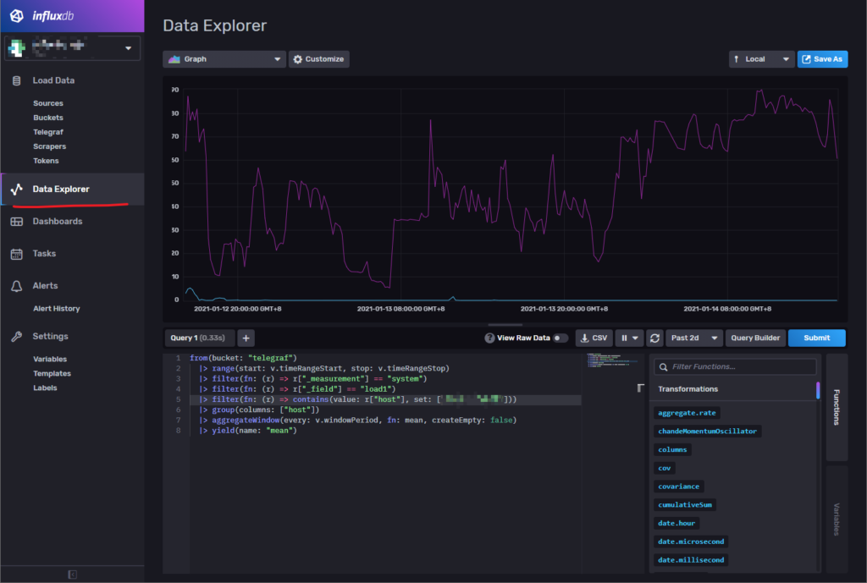The height and width of the screenshot is (583, 867).
Task: Click the query refresh icon
Action: pos(654,338)
